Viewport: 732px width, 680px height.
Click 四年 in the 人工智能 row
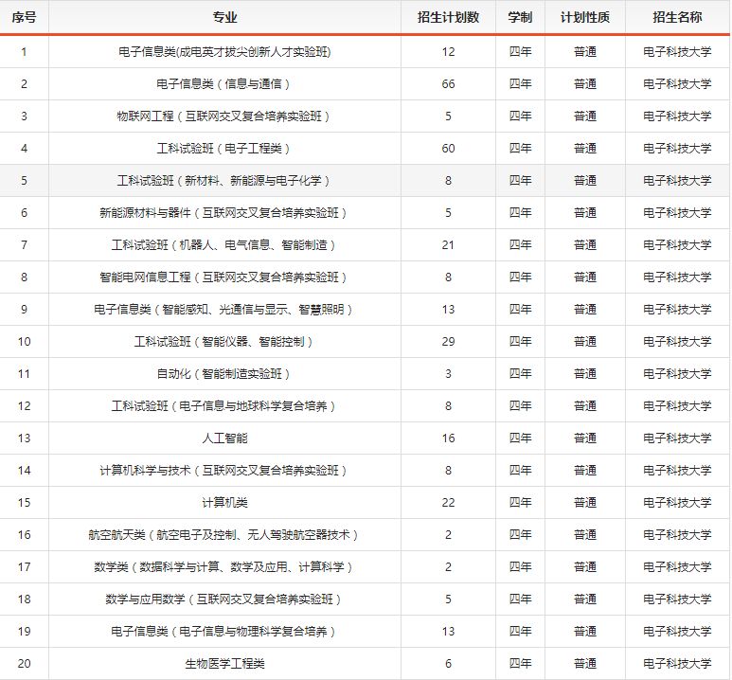click(x=520, y=438)
